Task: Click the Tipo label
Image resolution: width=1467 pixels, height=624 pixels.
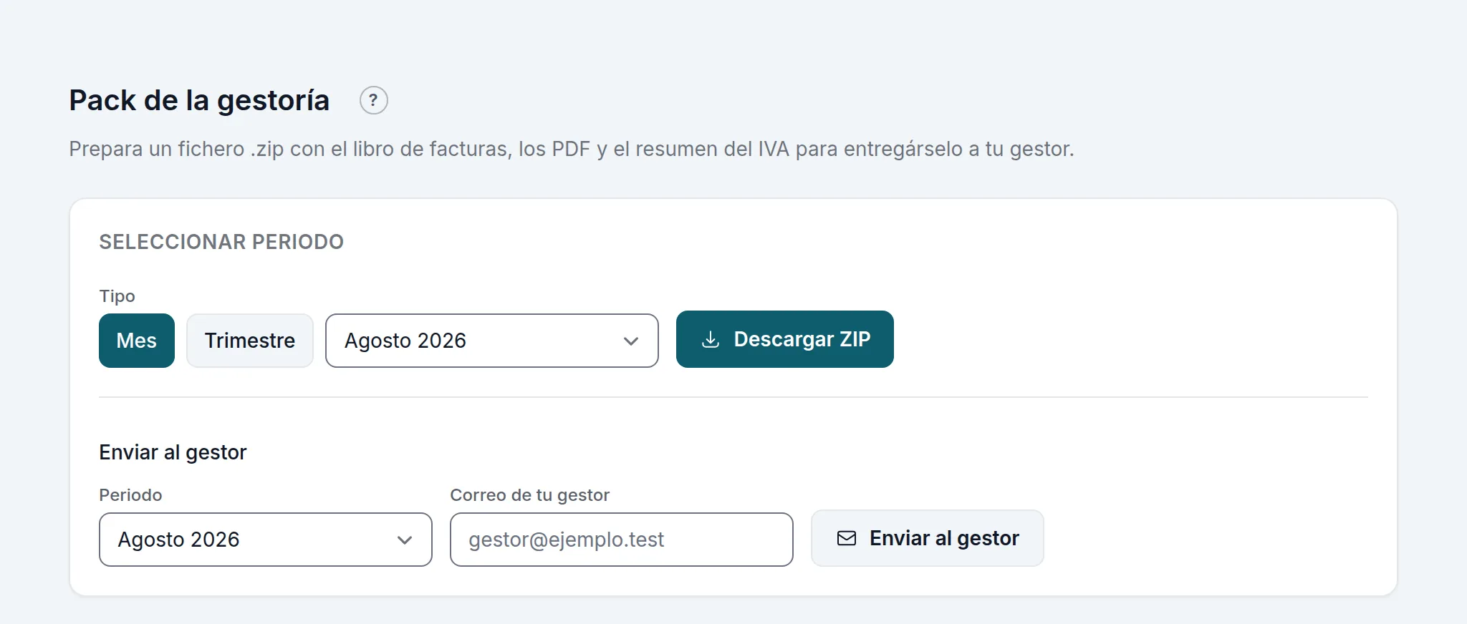Action: (117, 296)
